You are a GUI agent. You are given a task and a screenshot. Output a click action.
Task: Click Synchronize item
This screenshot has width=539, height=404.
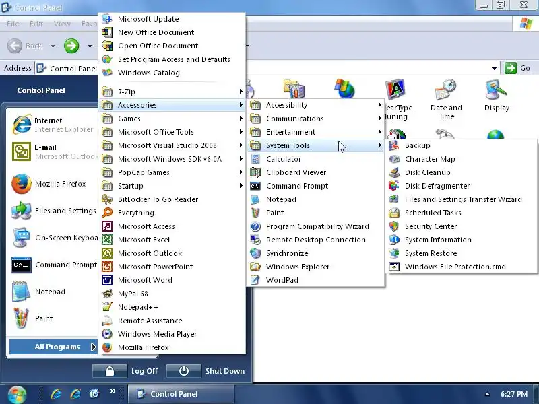click(315, 253)
